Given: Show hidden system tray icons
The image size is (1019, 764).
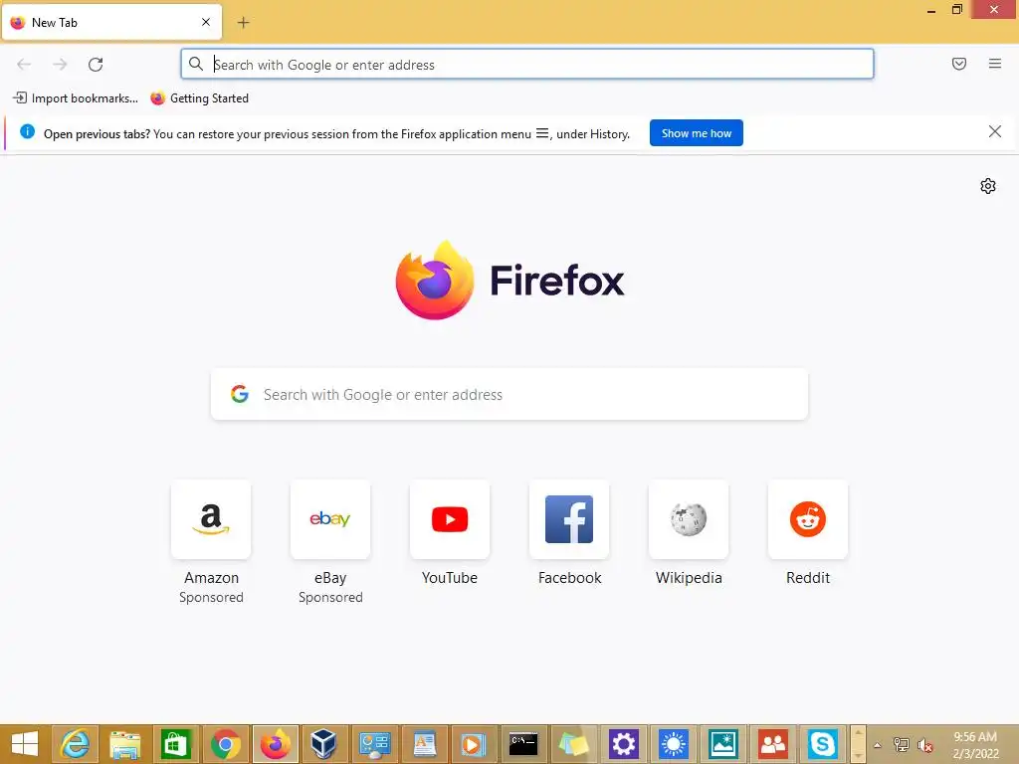Looking at the screenshot, I should (x=878, y=745).
